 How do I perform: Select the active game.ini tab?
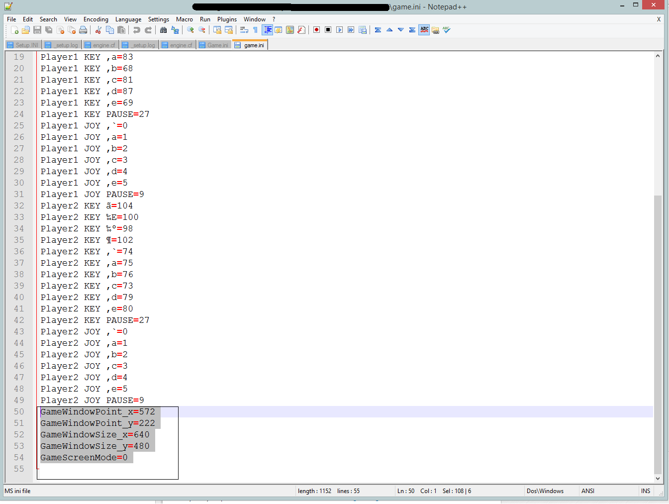[x=250, y=45]
